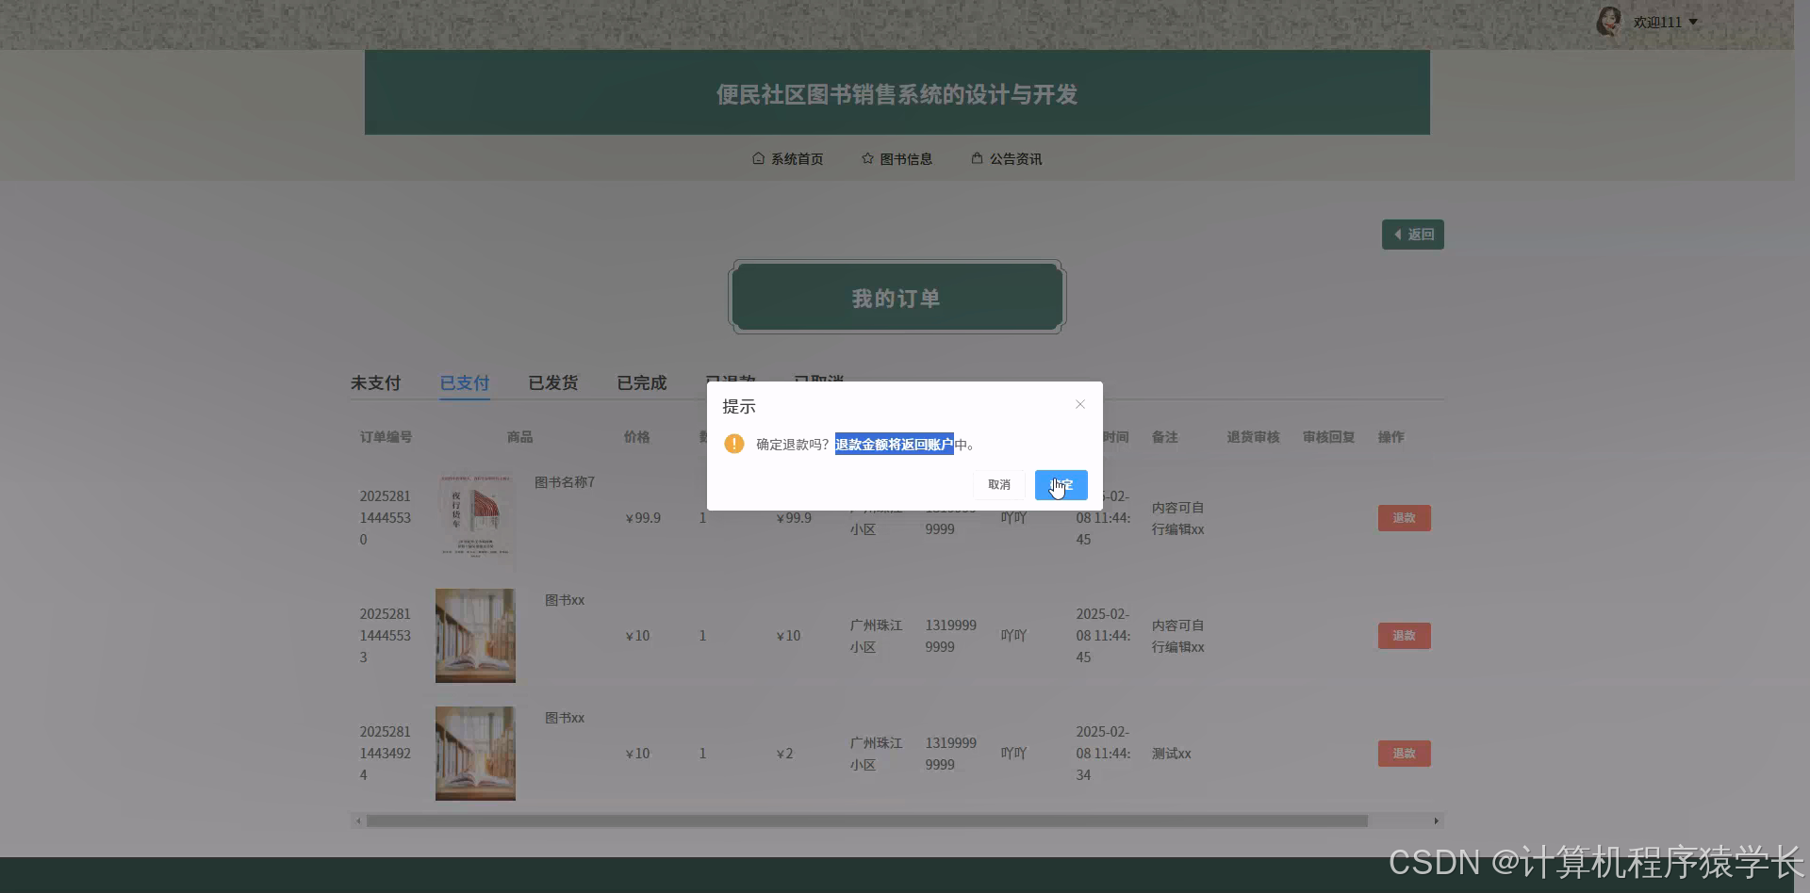Viewport: 1810px width, 893px height.
Task: Close the 提示 dialog with the X
Action: [x=1080, y=404]
